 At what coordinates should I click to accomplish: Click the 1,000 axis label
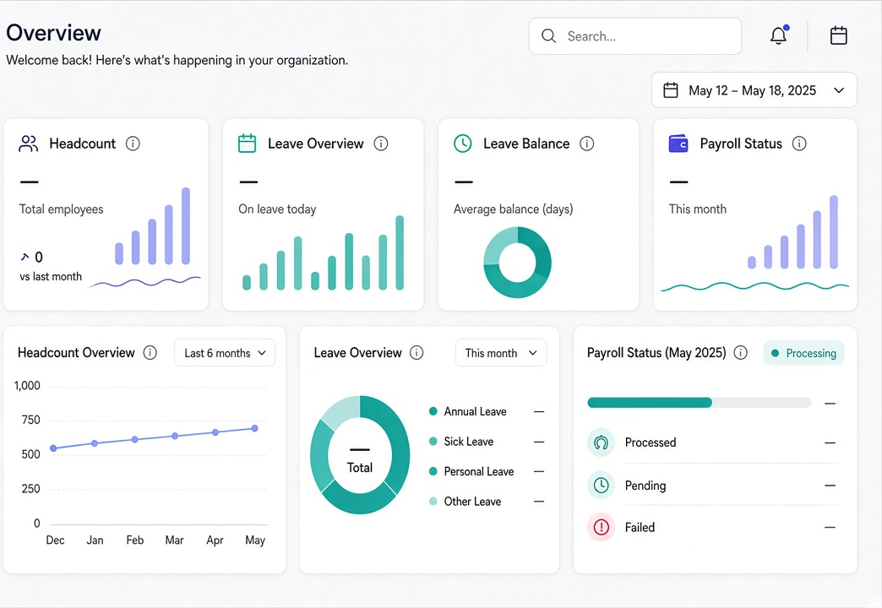point(27,386)
